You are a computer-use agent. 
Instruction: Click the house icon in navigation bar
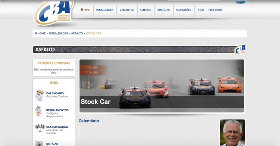coord(82,10)
